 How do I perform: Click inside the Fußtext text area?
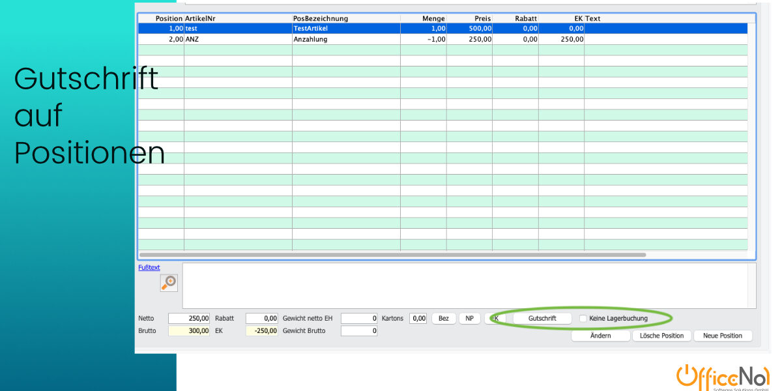pos(469,285)
